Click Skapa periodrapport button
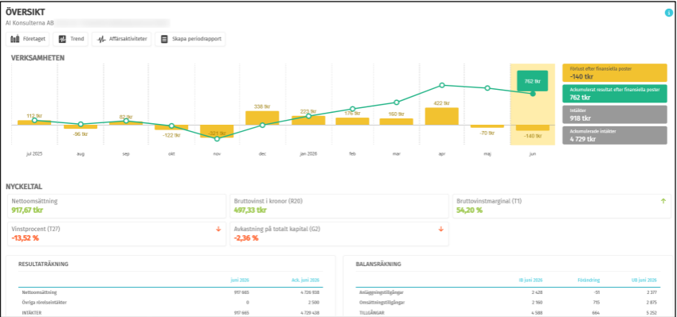This screenshot has height=317, width=677. 190,39
